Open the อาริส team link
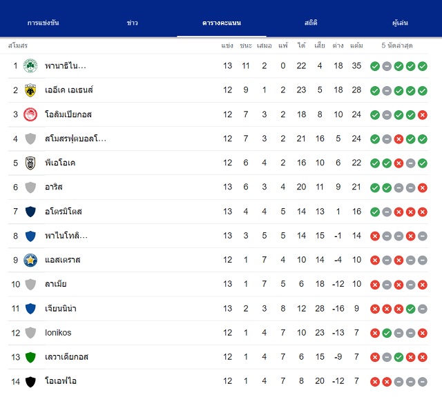 (54, 187)
